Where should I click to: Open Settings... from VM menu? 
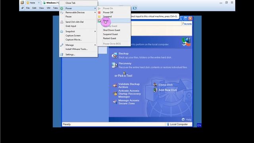pyautogui.click(x=70, y=54)
